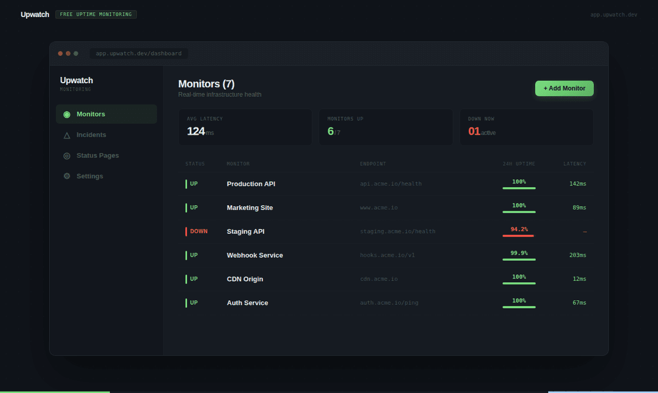The width and height of the screenshot is (658, 393).
Task: Click the red browser traffic-light dot
Action: click(60, 54)
